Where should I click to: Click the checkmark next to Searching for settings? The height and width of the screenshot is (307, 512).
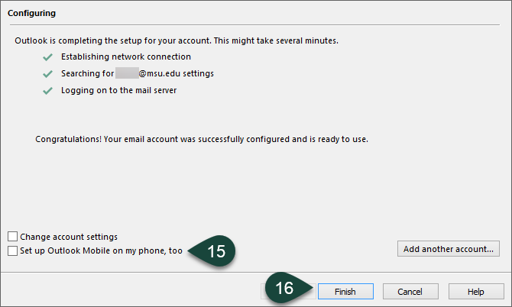(47, 73)
